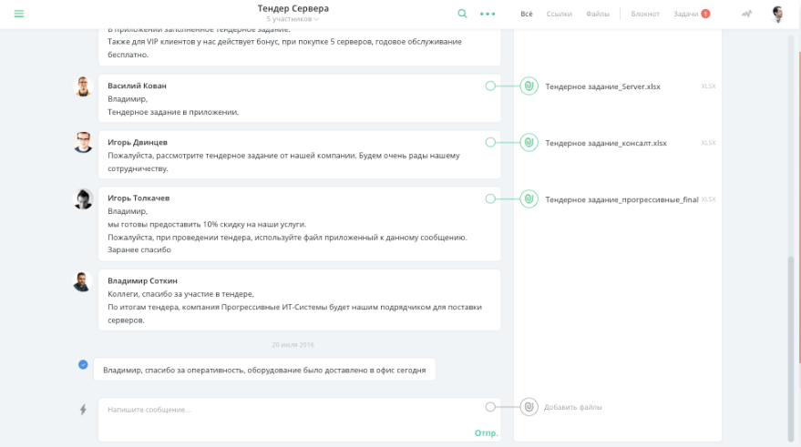This screenshot has width=801, height=447.
Task: Click the message input field
Action: tap(292, 410)
